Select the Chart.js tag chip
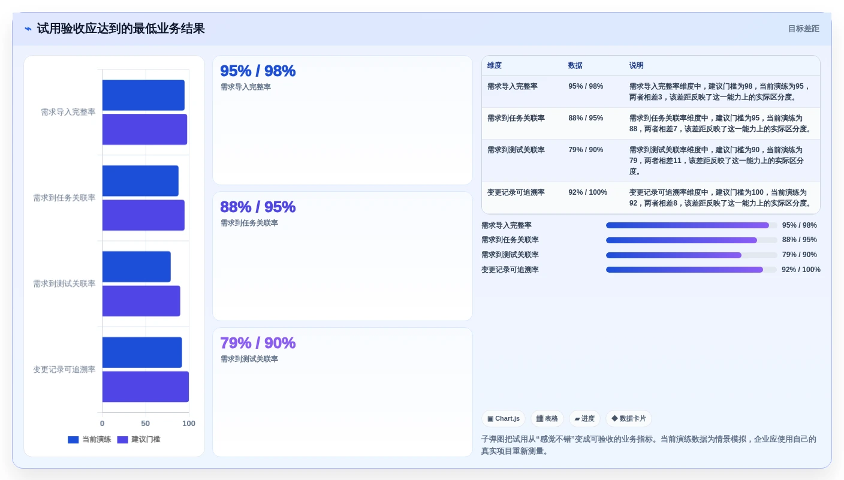 [x=504, y=419]
